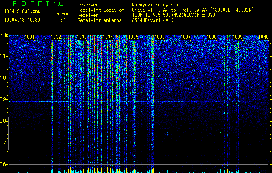
Task: Click time marker 1032
Action: tap(56, 37)
